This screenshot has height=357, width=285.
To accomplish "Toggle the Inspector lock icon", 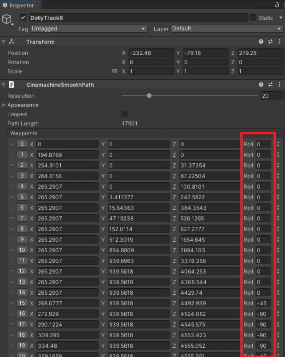I will click(277, 5).
